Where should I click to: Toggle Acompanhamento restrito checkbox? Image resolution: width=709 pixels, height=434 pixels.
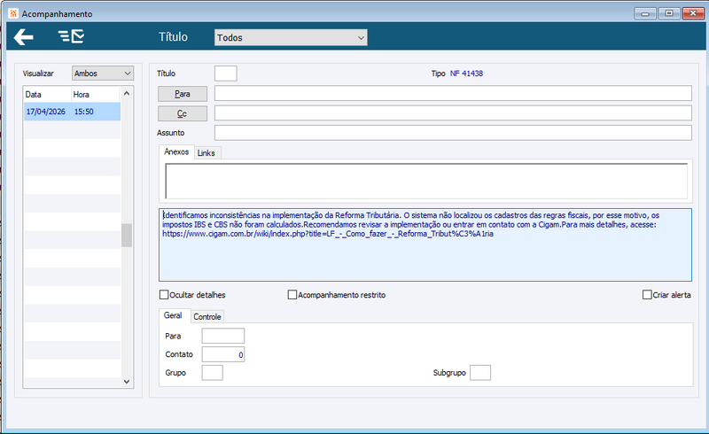click(292, 295)
